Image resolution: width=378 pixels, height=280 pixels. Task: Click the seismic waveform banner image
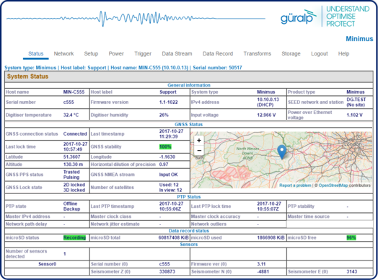coord(136,18)
